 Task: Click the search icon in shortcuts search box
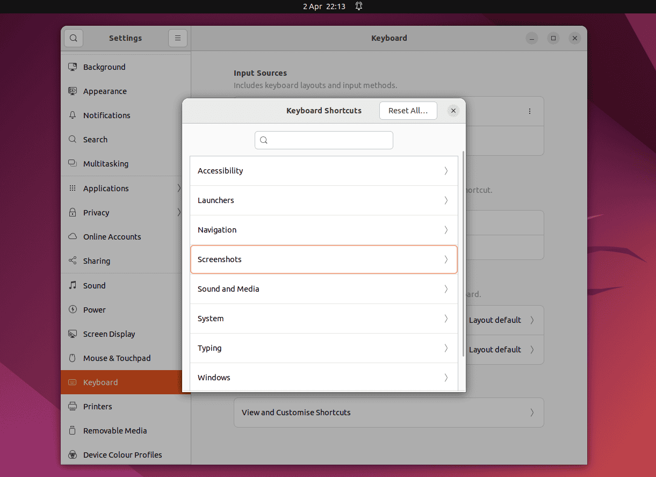tap(264, 140)
